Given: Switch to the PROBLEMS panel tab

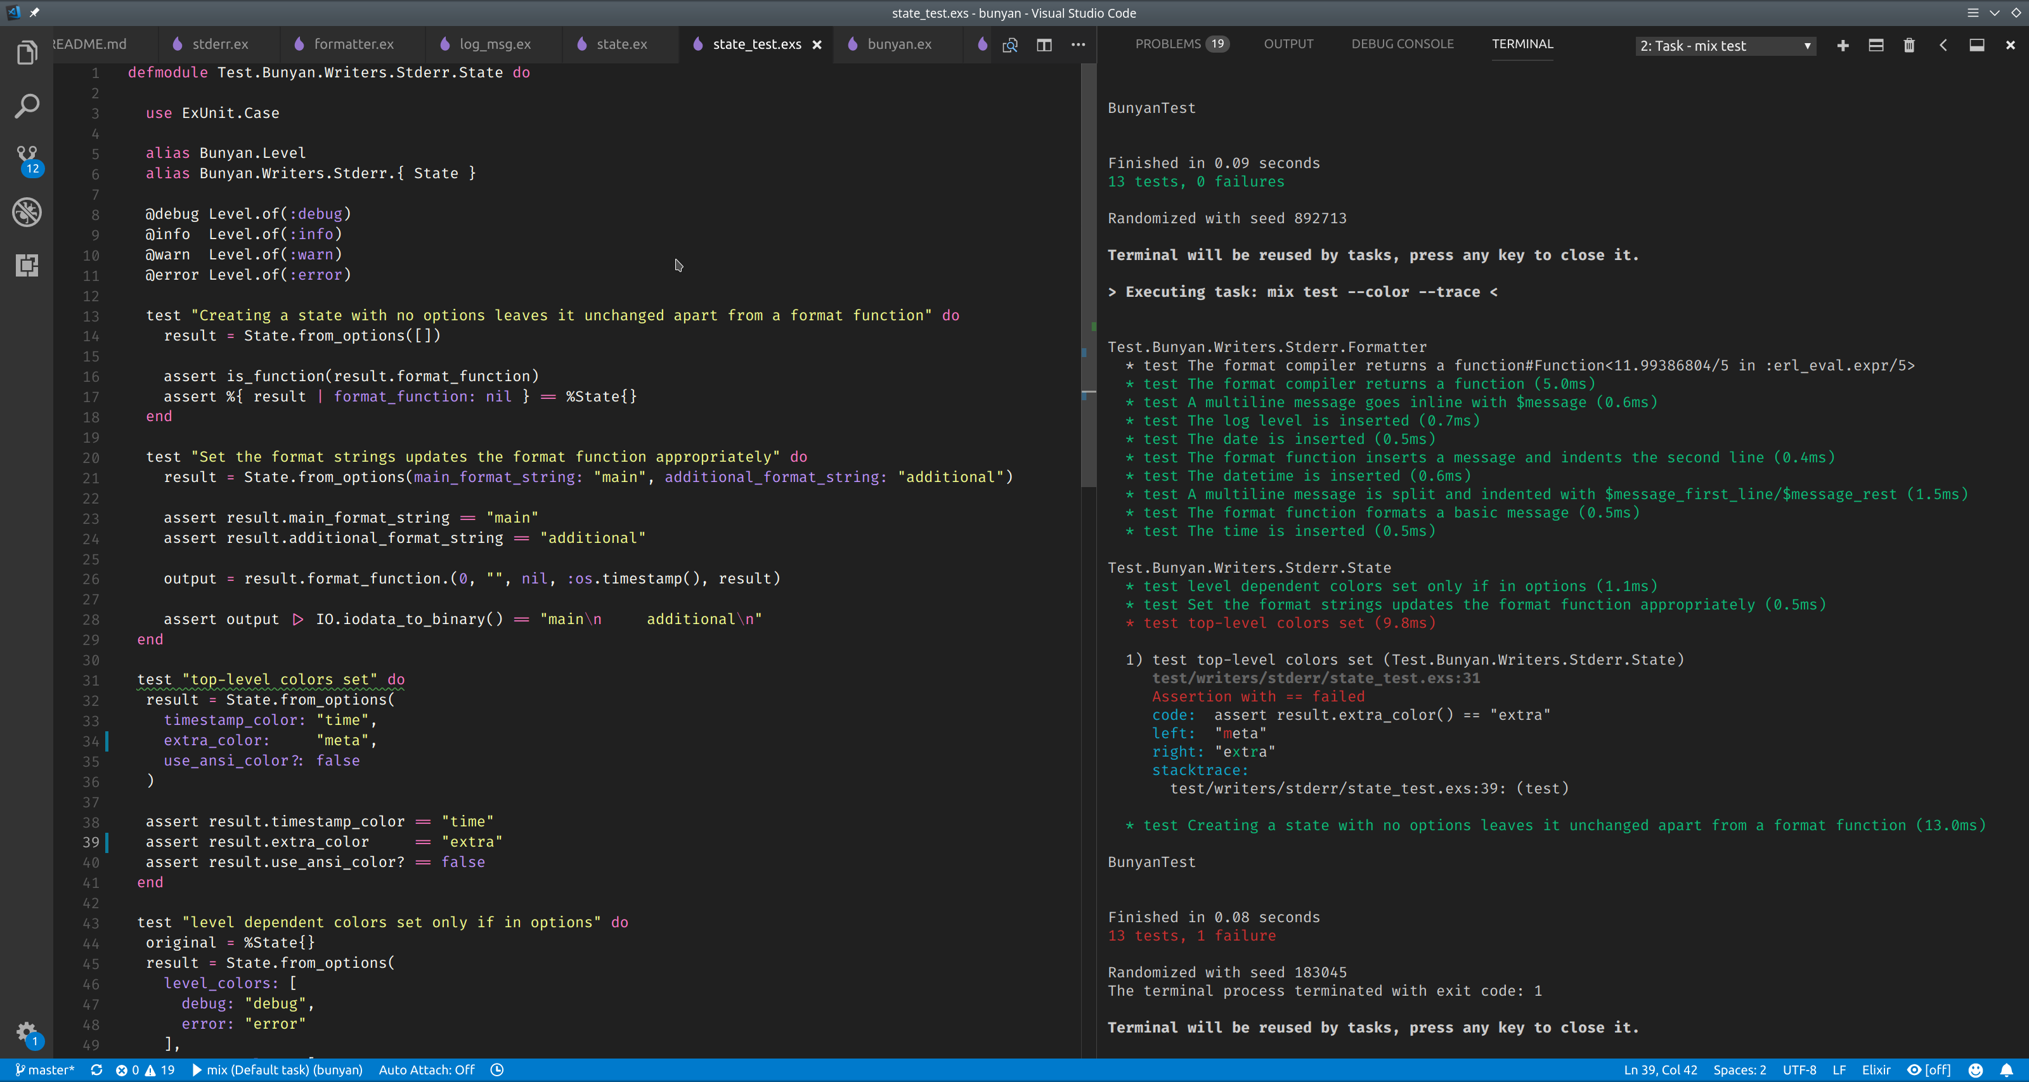Looking at the screenshot, I should [x=1167, y=44].
